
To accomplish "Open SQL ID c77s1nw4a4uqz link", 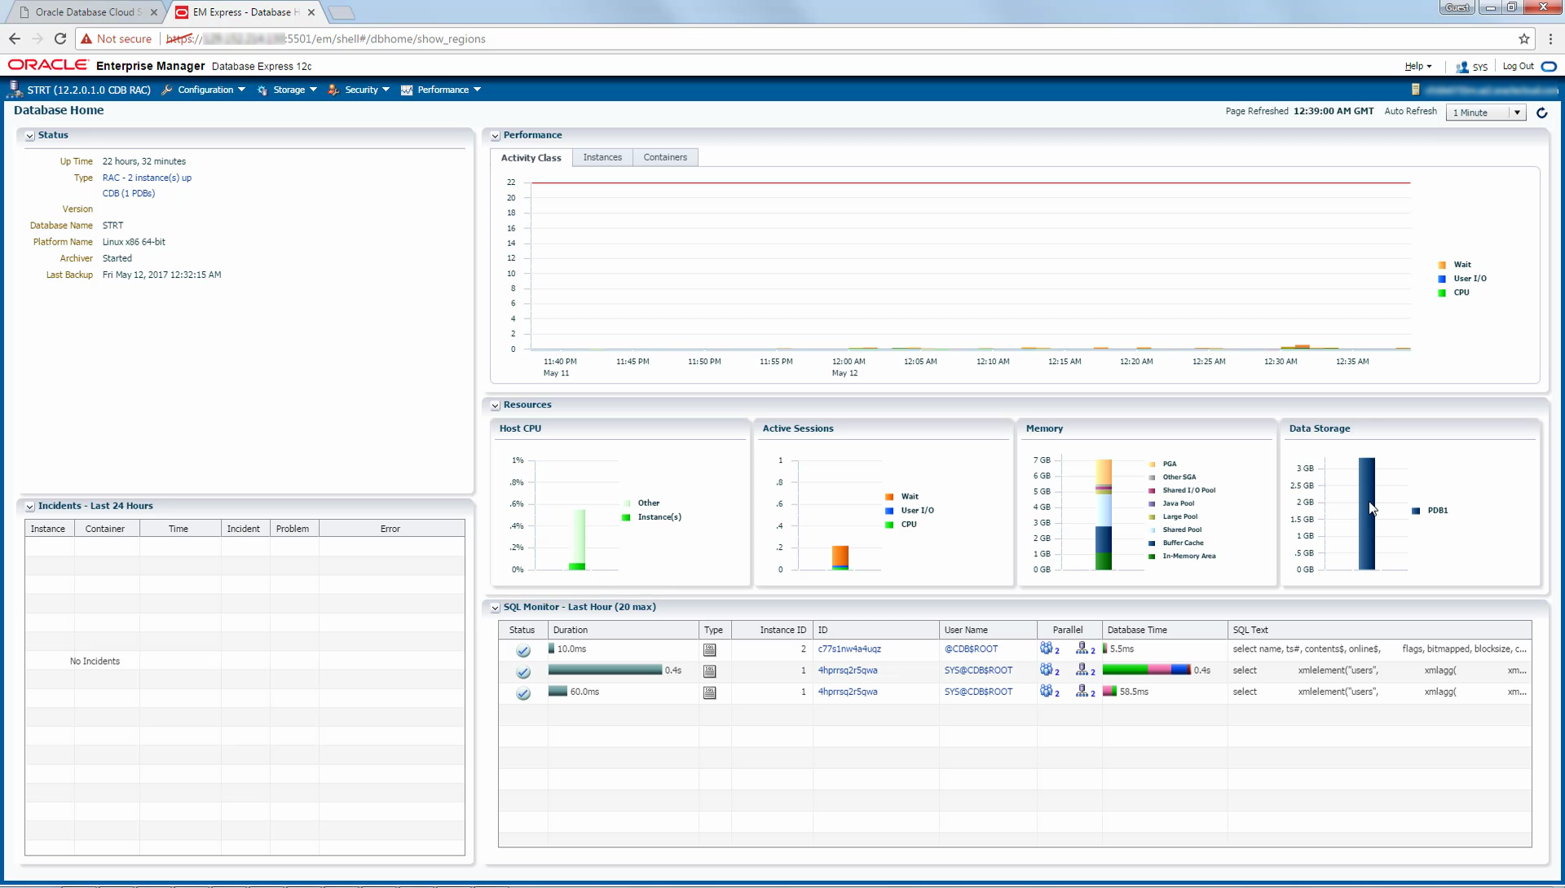I will pyautogui.click(x=849, y=649).
